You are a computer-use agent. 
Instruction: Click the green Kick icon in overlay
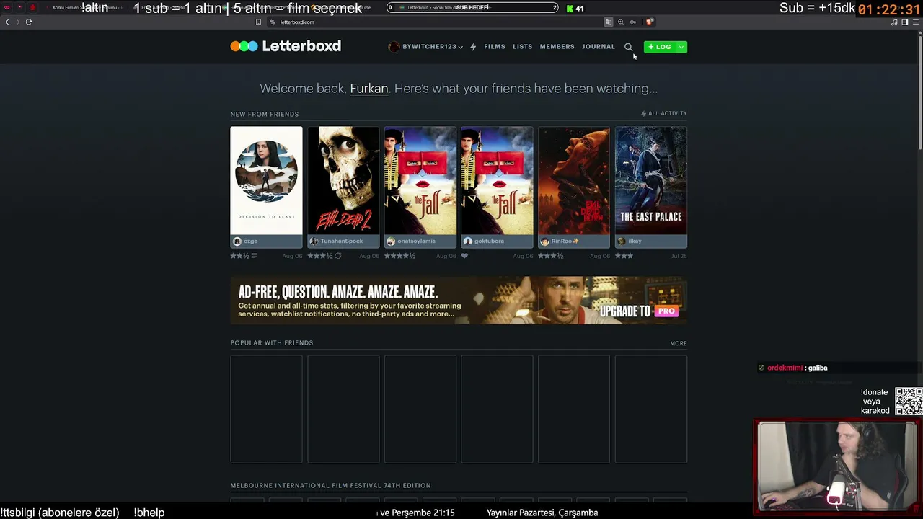(570, 9)
